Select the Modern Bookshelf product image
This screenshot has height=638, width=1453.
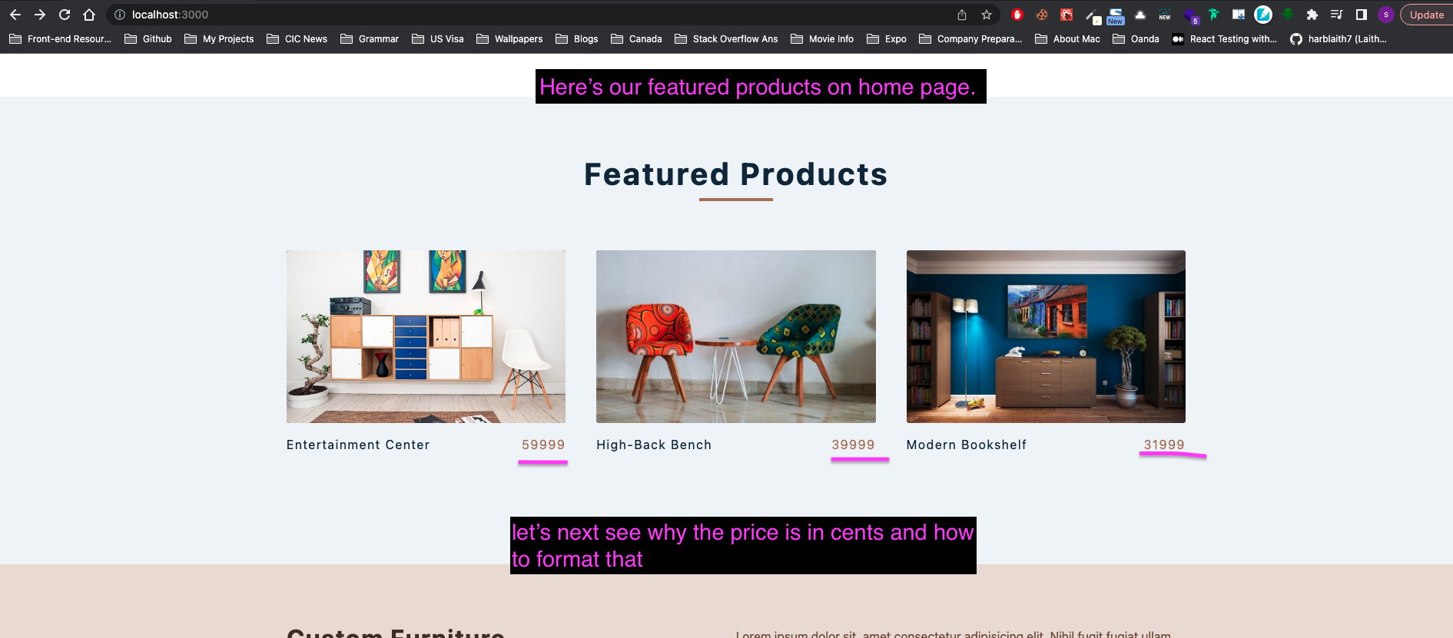(1046, 336)
